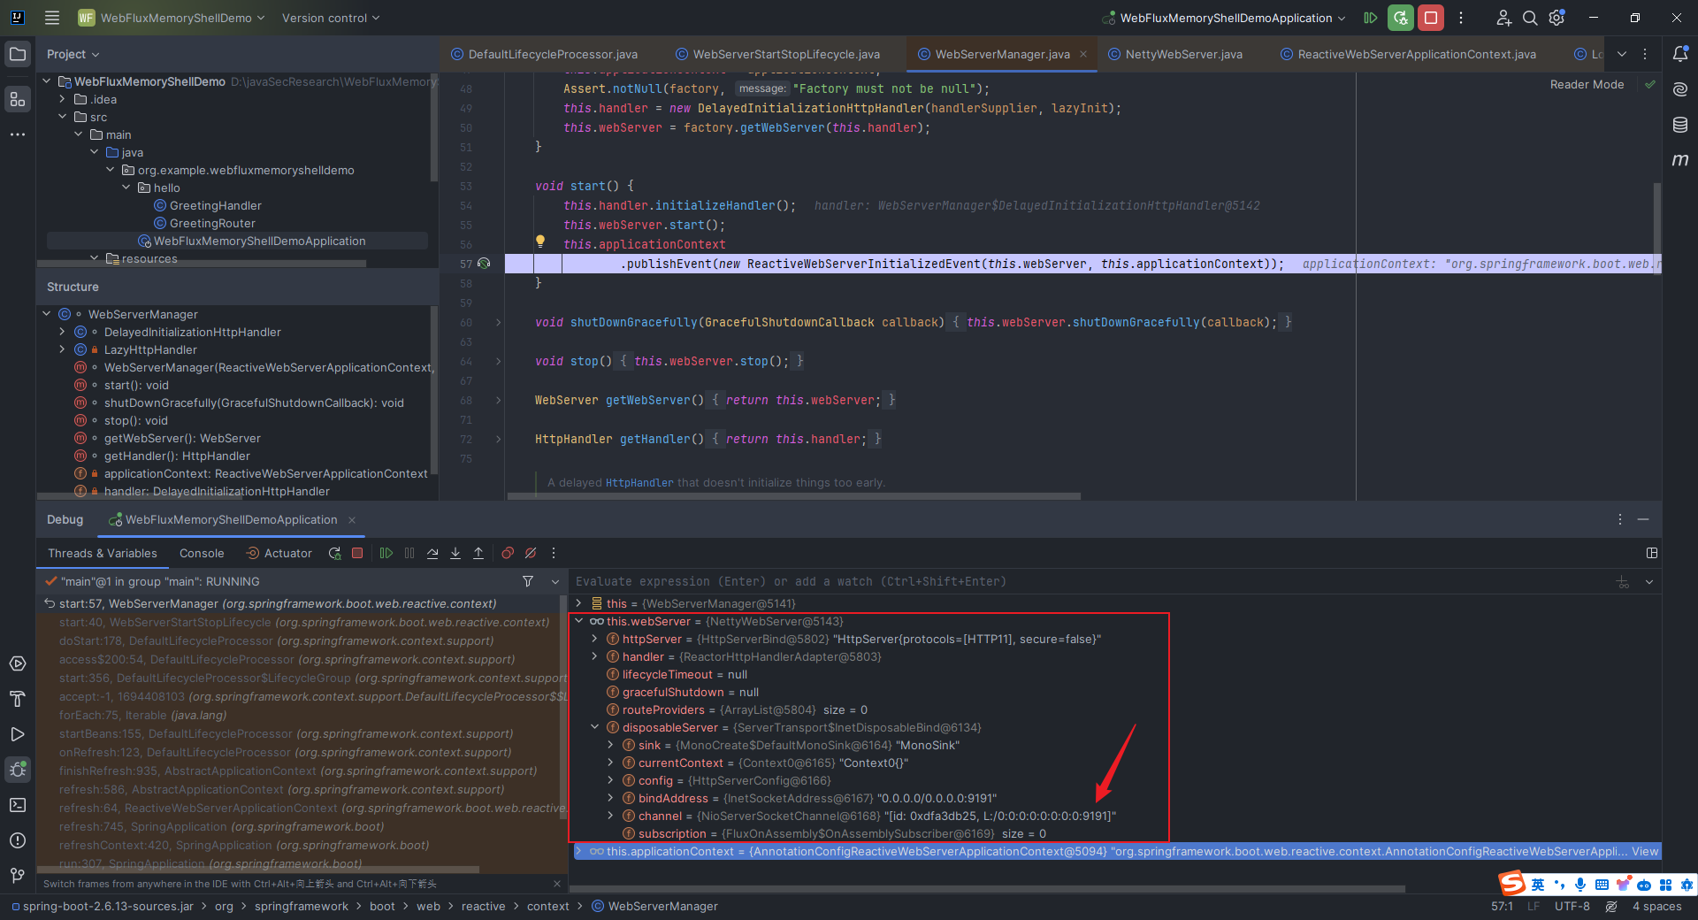This screenshot has height=920, width=1698.
Task: Click Step Over in the debug toolbar
Action: click(x=432, y=553)
